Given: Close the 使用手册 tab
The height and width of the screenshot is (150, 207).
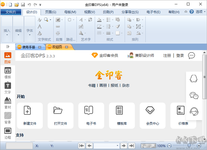Looking at the screenshot, I should tap(40, 47).
